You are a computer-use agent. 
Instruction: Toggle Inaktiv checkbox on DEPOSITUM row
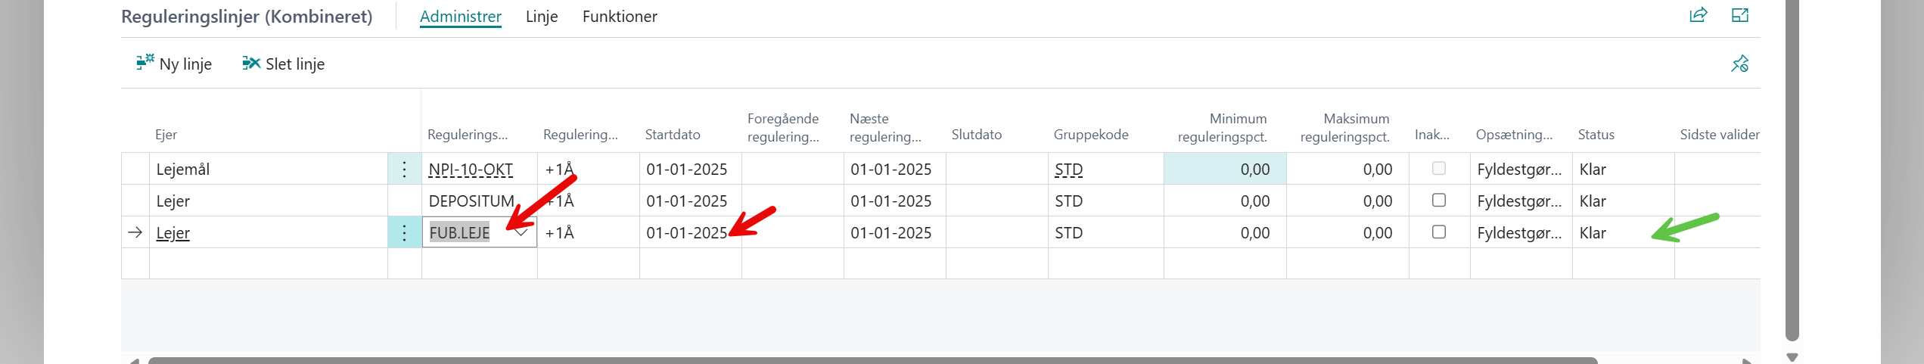click(1439, 201)
